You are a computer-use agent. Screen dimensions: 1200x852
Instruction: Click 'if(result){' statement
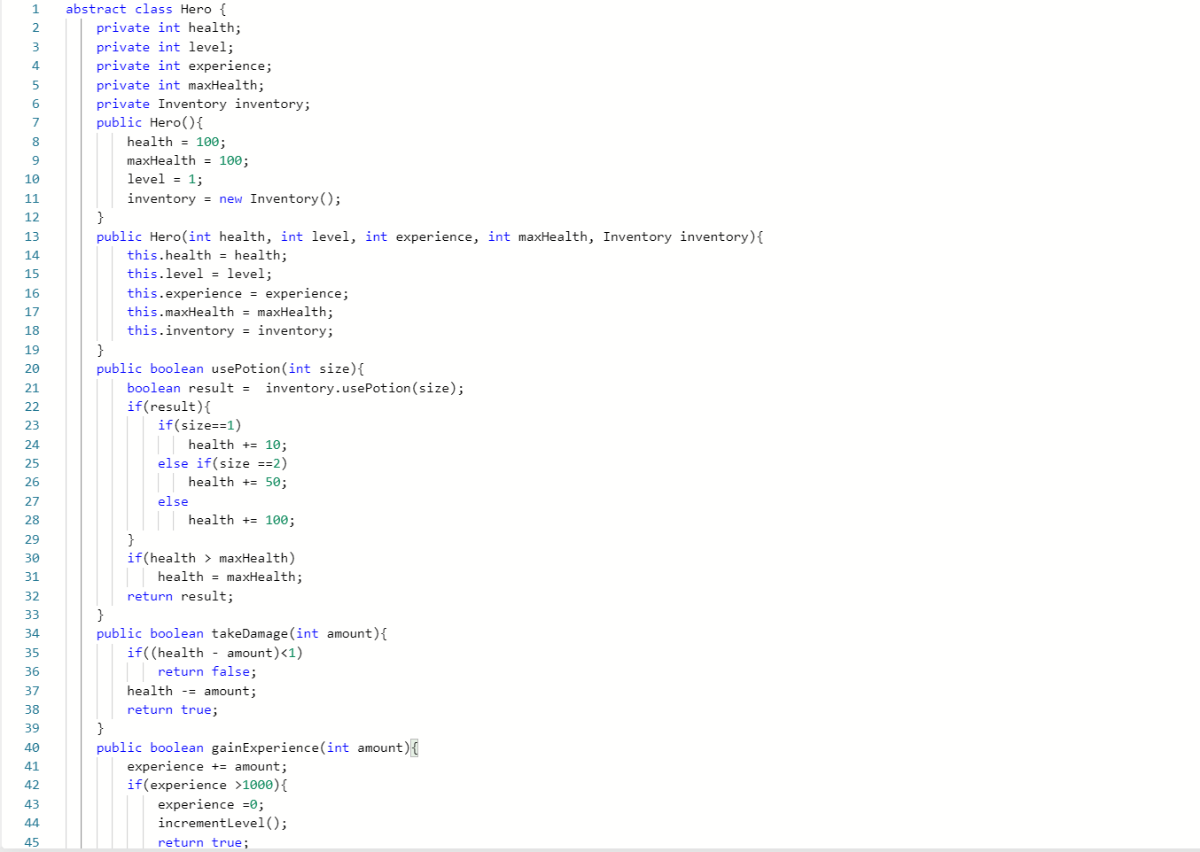point(169,407)
